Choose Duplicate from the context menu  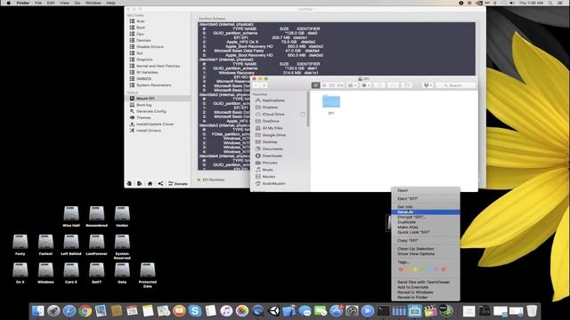[426, 222]
